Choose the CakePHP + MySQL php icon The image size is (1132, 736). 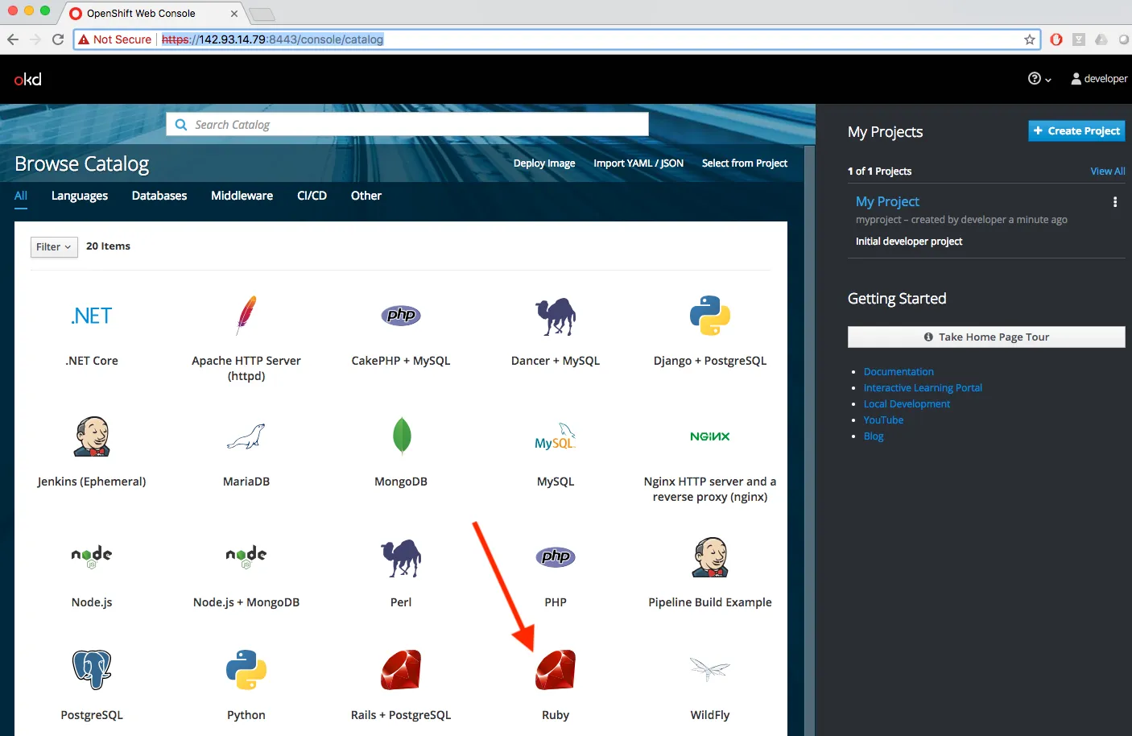[401, 315]
